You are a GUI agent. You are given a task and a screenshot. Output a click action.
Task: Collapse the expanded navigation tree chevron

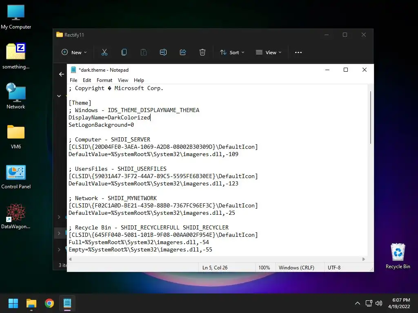click(59, 96)
